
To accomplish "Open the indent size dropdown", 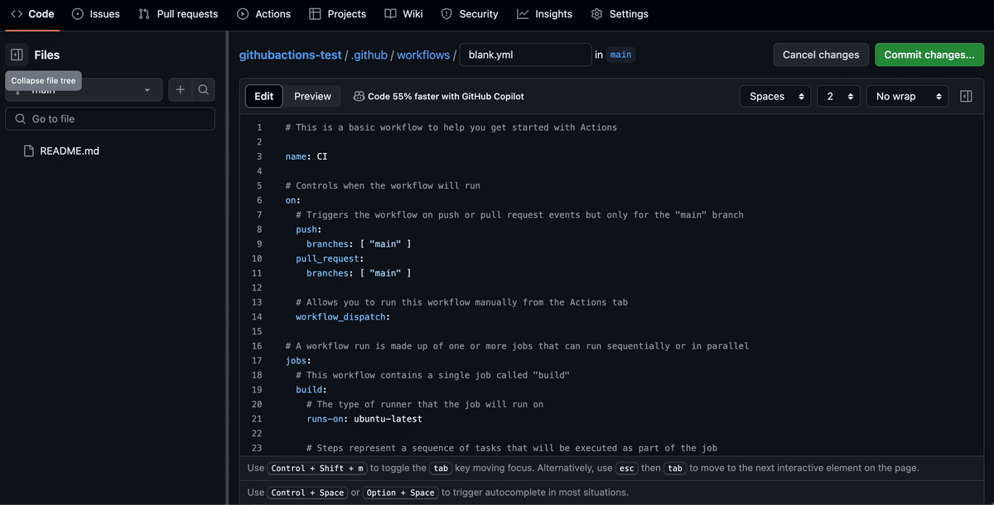I will (x=838, y=96).
